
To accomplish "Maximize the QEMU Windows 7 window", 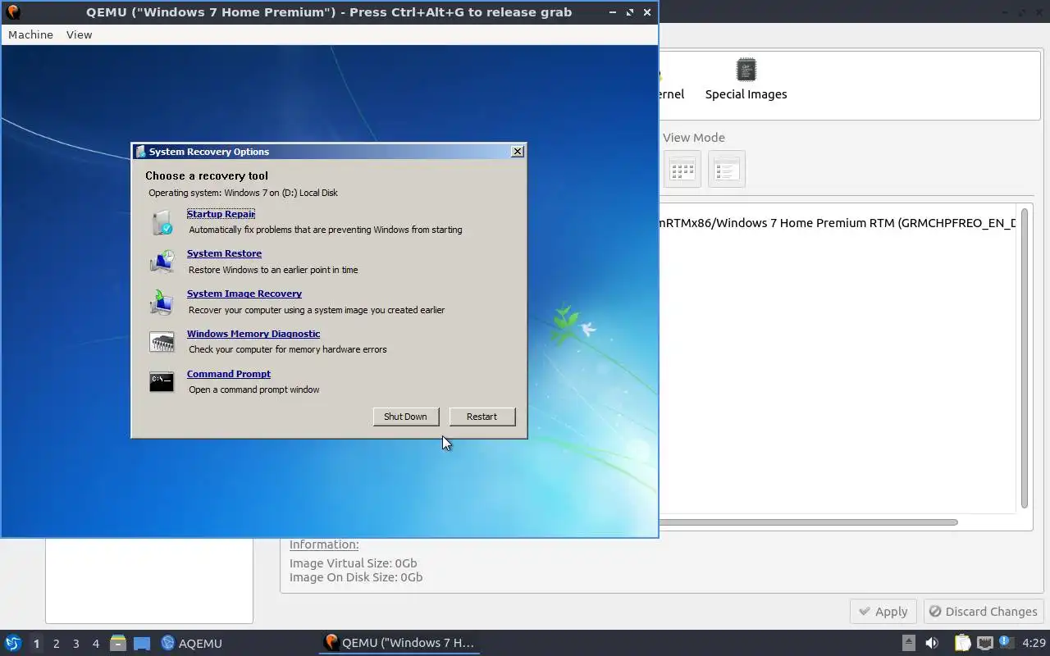I will click(x=630, y=12).
